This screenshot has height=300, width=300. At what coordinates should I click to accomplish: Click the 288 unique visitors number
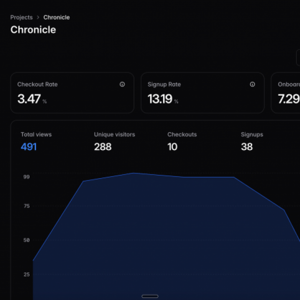pyautogui.click(x=103, y=147)
